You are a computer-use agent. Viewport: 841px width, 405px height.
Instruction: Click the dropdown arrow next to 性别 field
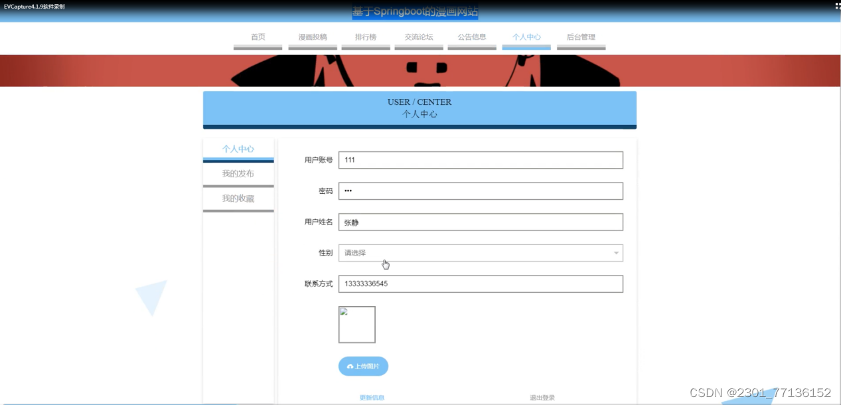(616, 252)
